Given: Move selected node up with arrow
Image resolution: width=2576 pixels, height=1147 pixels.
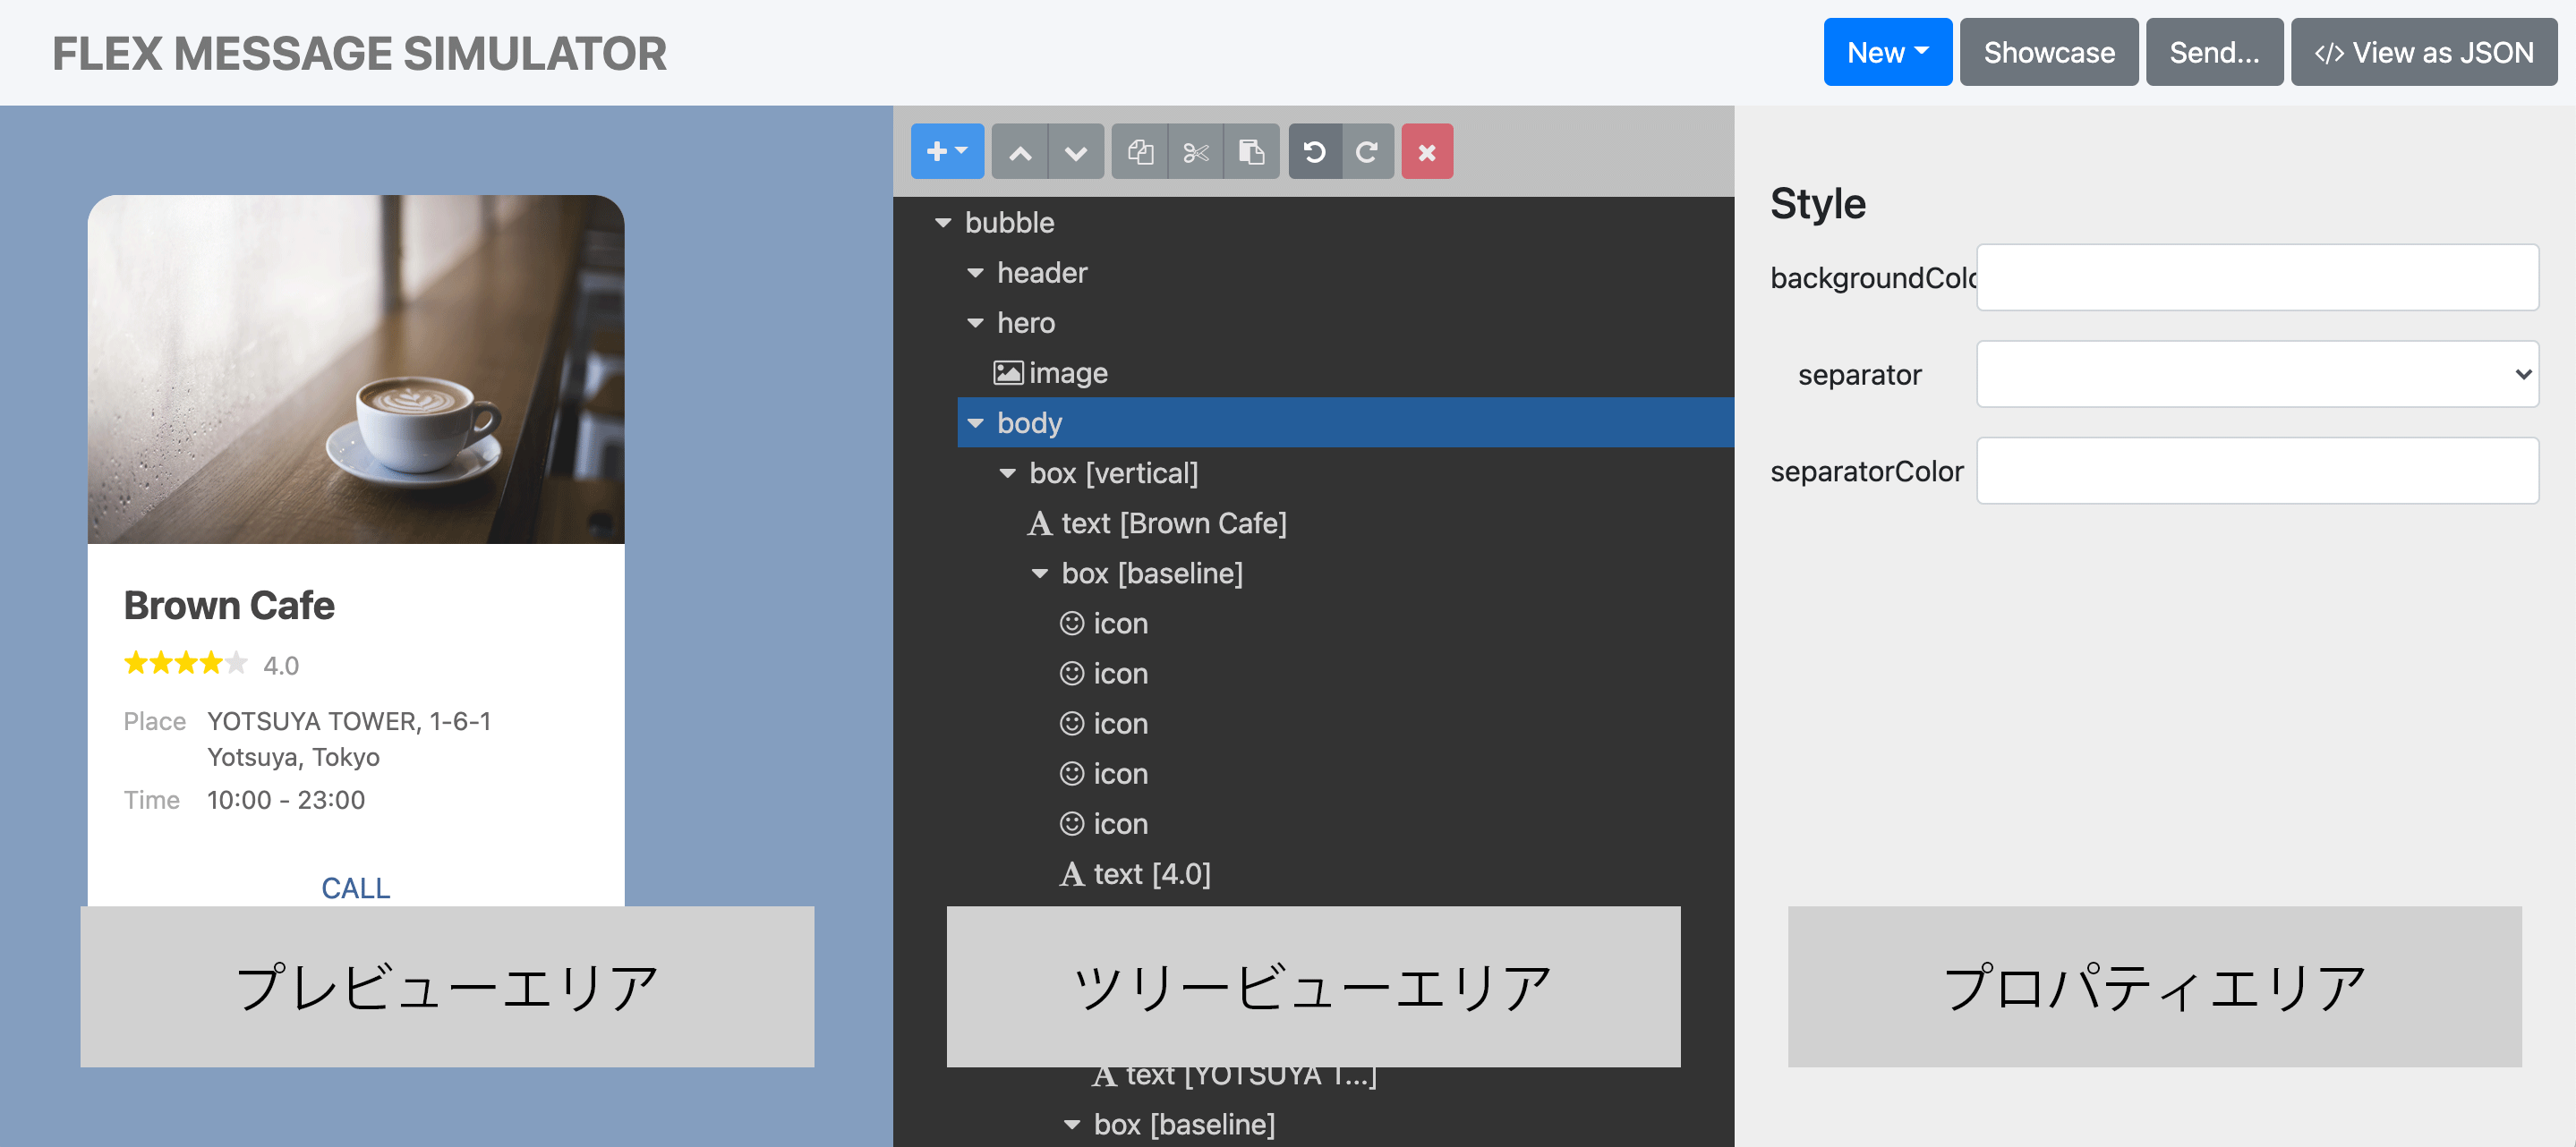Looking at the screenshot, I should coord(1019,152).
